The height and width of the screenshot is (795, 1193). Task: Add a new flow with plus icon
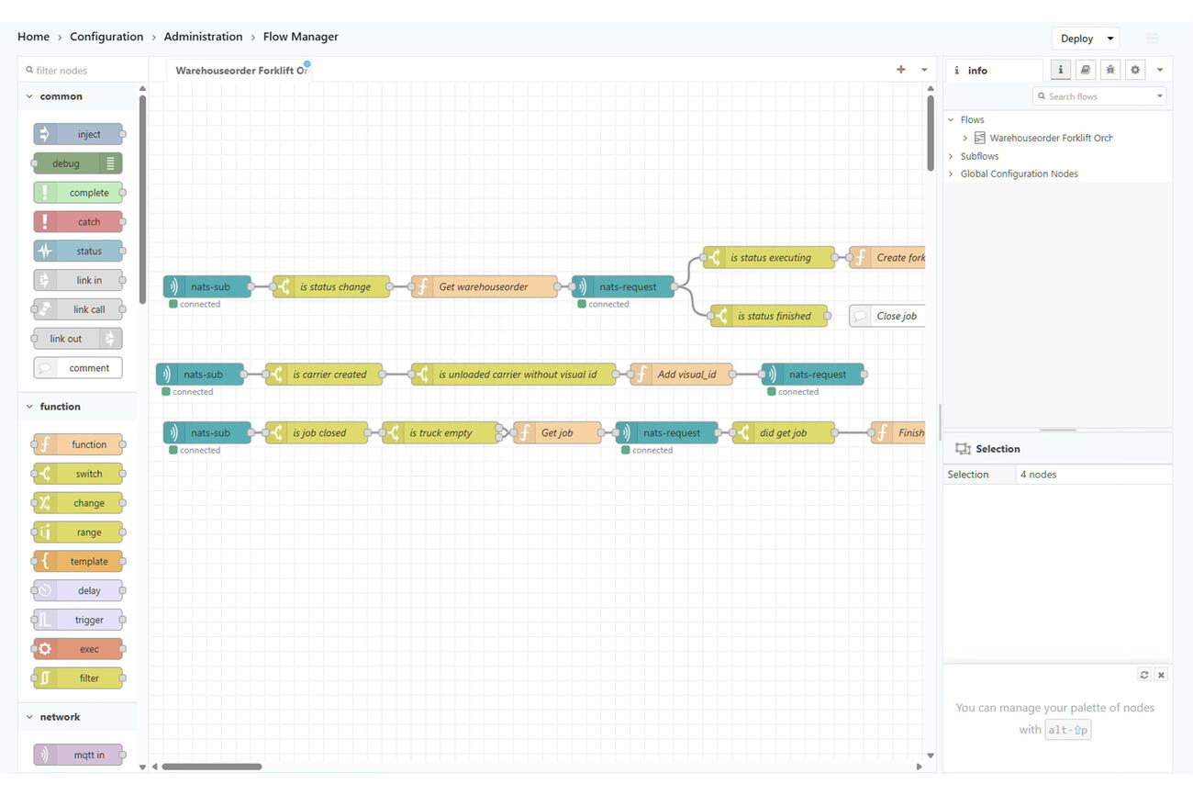coord(900,70)
